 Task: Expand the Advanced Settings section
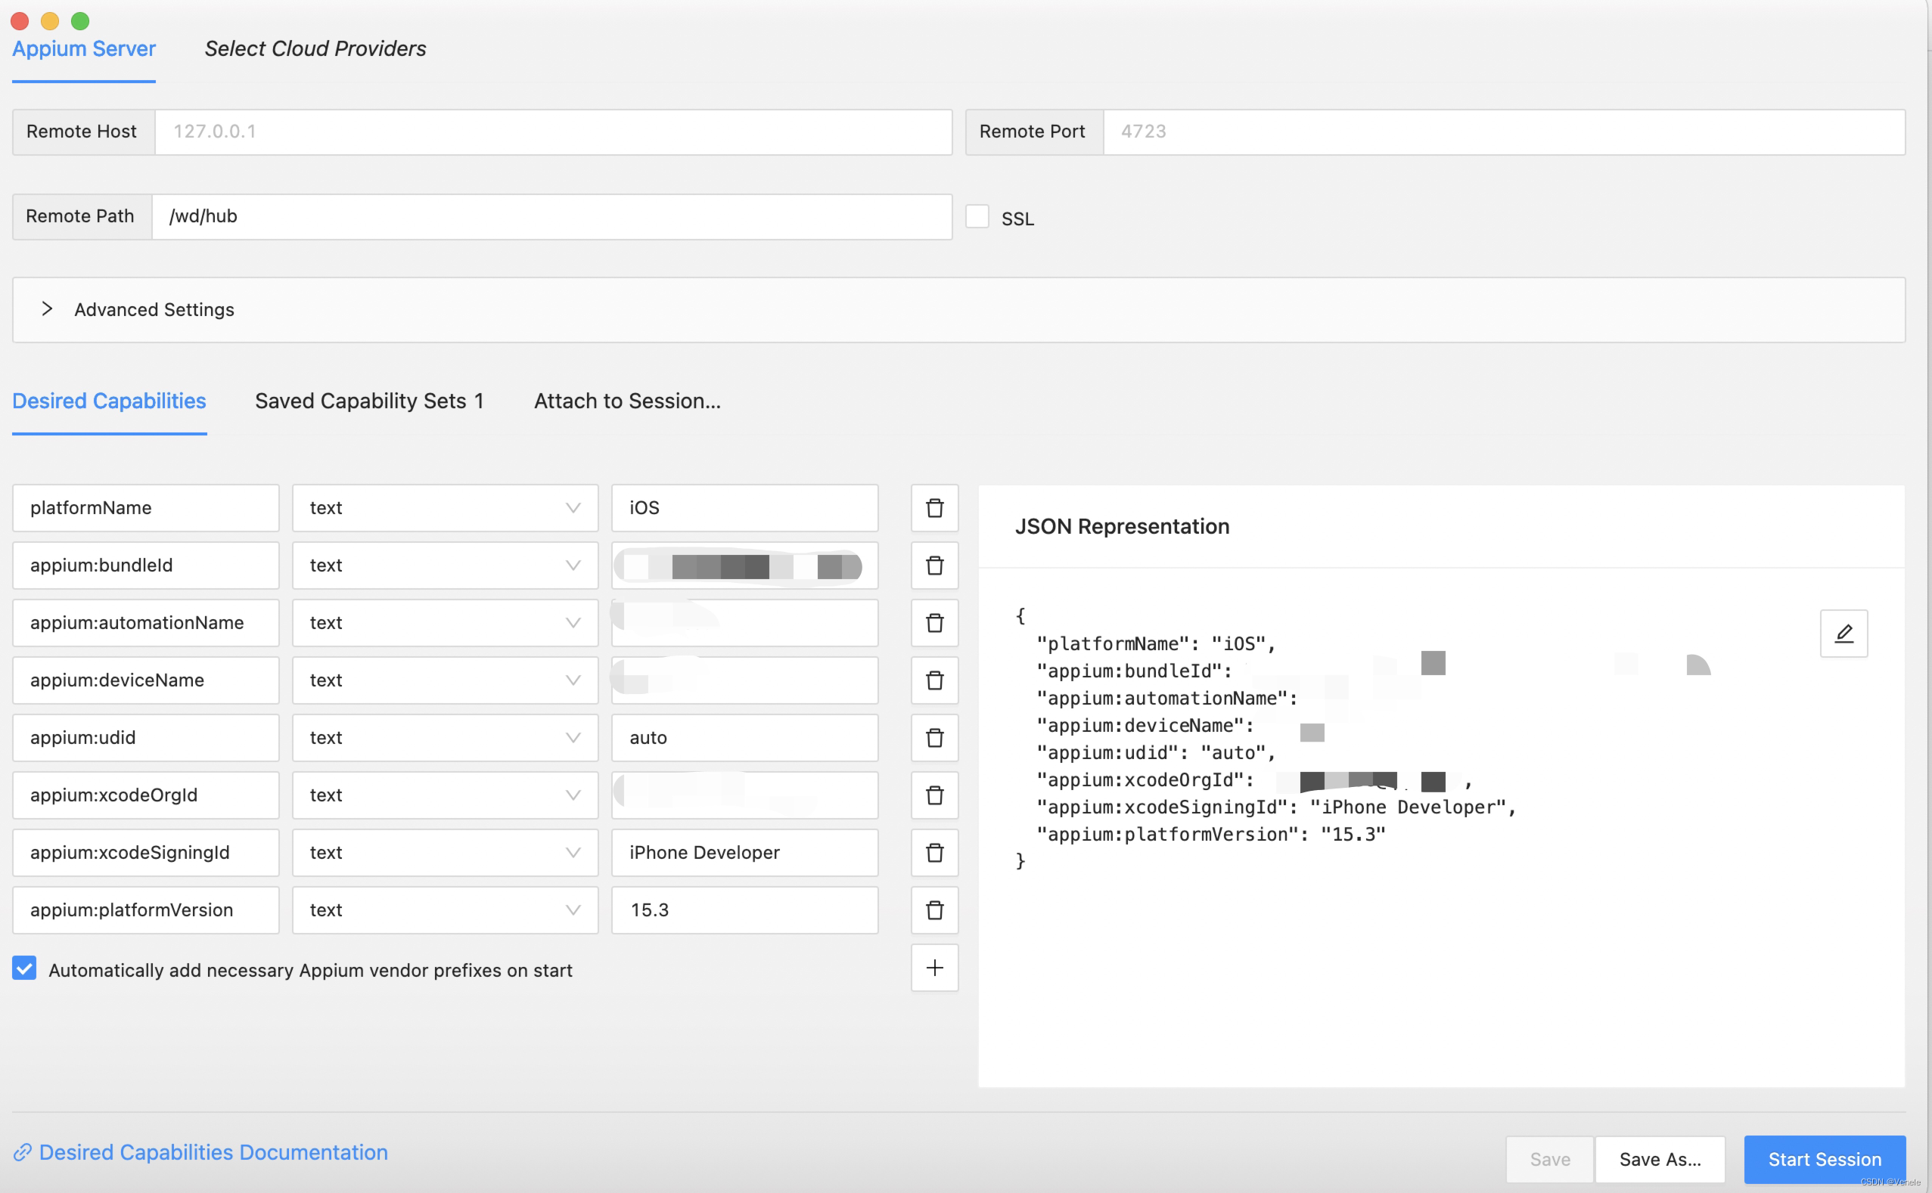[x=48, y=309]
